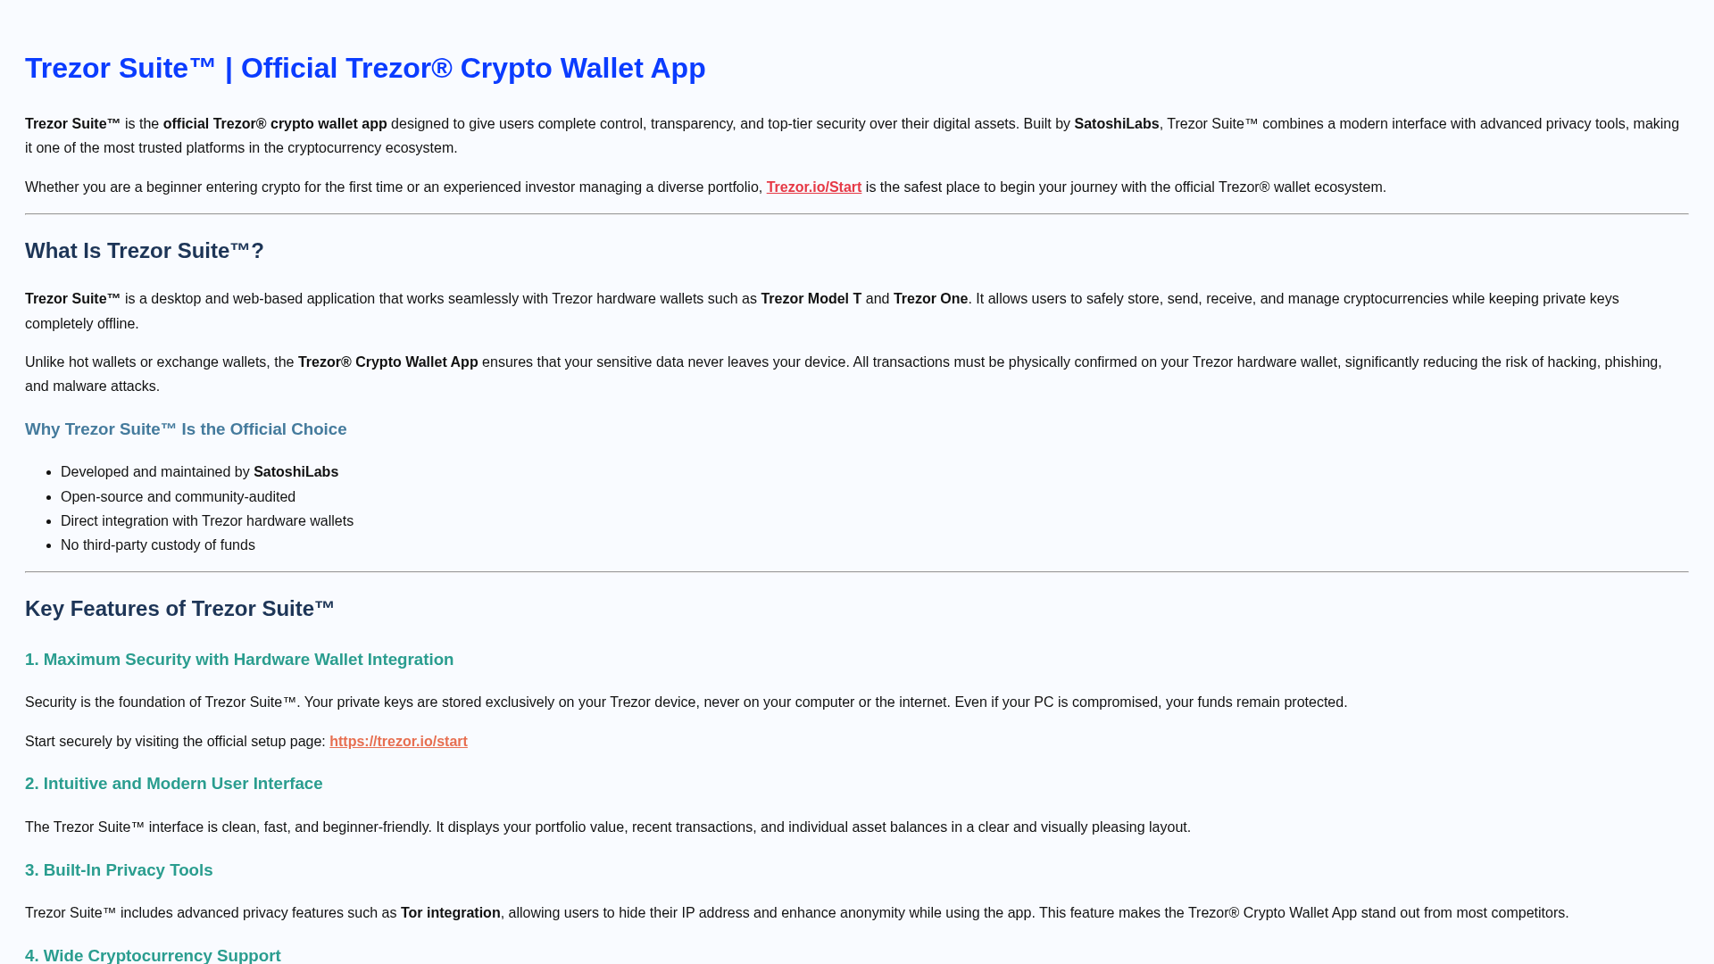
Task: Click the 'Key Features of Trezor Suite™' heading
Action: (179, 609)
